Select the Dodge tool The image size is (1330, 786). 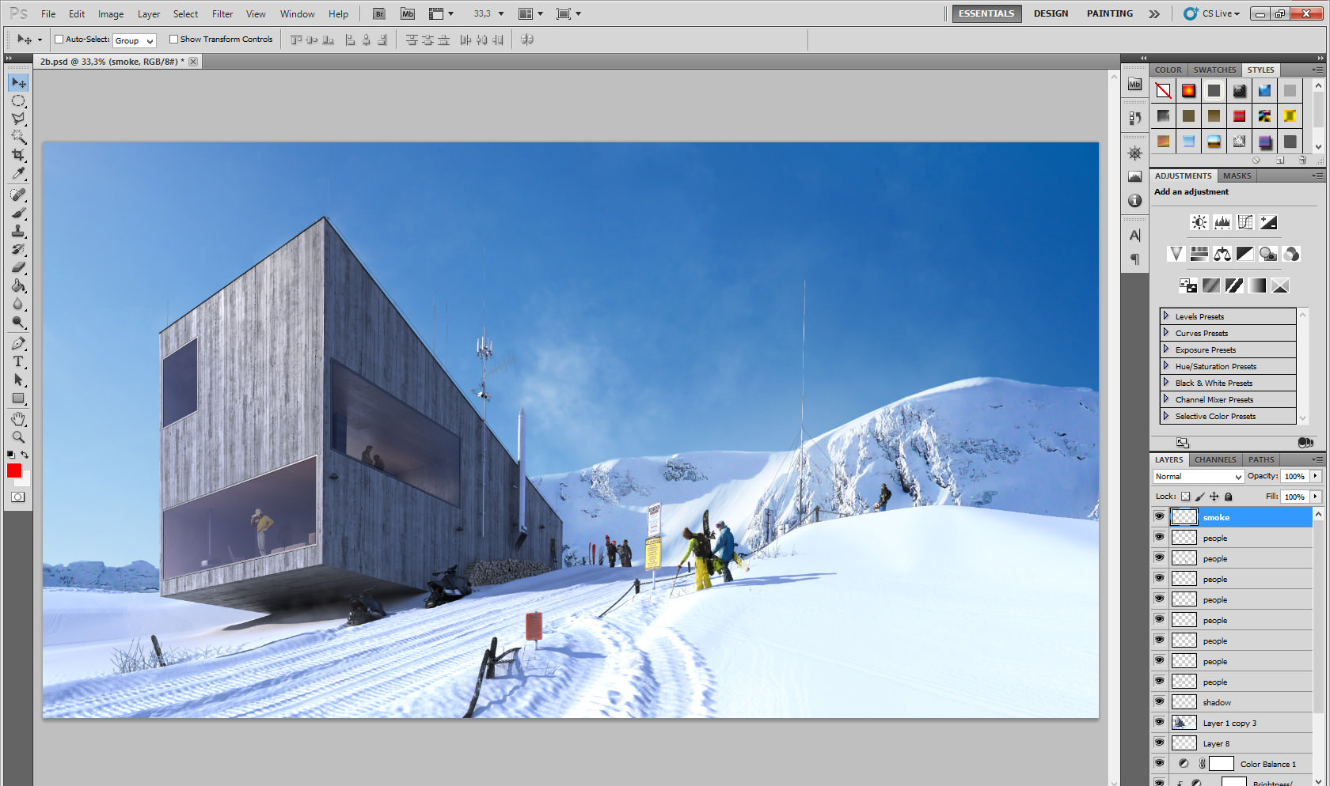[18, 322]
